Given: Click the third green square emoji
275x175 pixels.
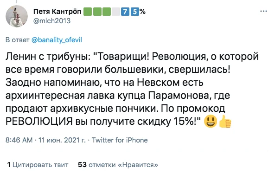Looking at the screenshot, I should coord(107,12).
